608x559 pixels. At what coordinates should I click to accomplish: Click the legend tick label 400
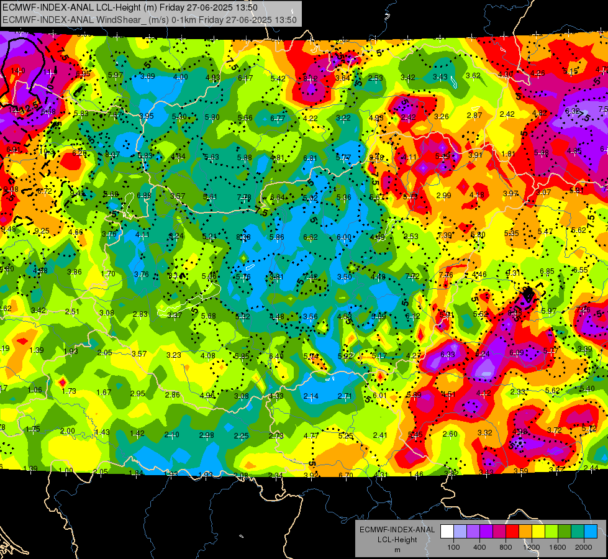pos(479,547)
